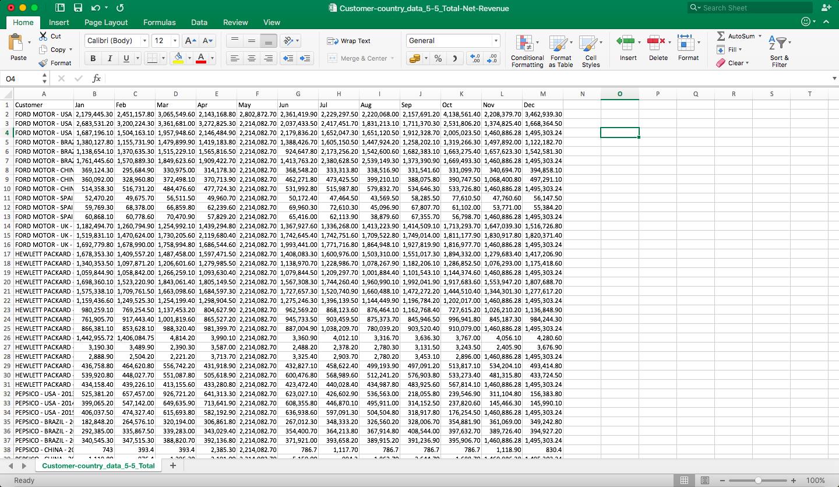
Task: Open the Page Layout ribbon tab
Action: (106, 22)
